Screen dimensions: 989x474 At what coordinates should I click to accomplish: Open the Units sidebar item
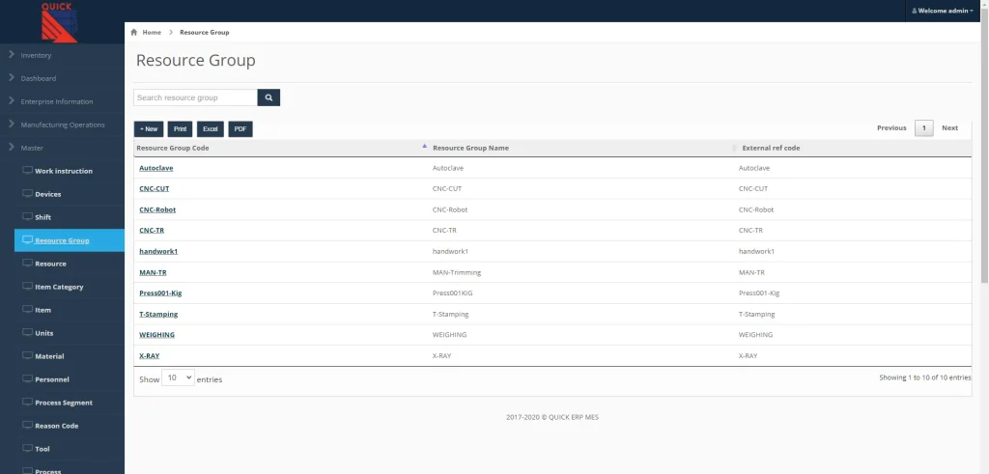[44, 333]
